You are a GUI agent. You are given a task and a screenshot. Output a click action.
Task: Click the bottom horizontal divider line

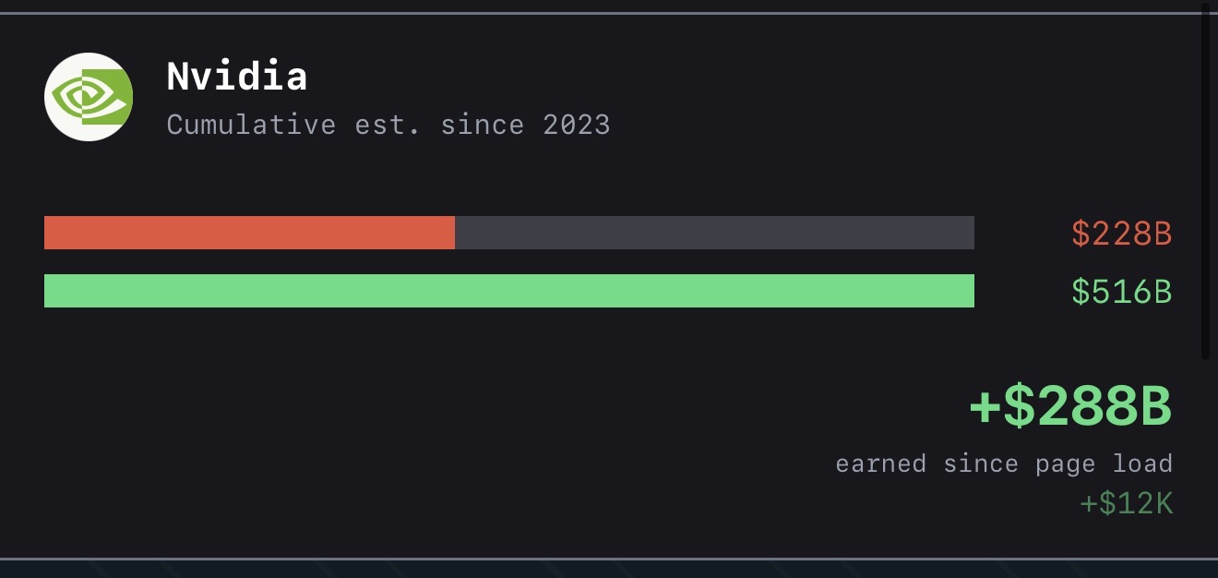[609, 559]
